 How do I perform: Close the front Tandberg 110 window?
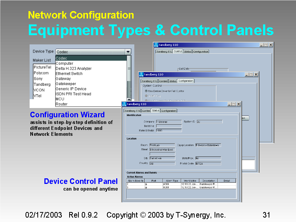click(239, 104)
